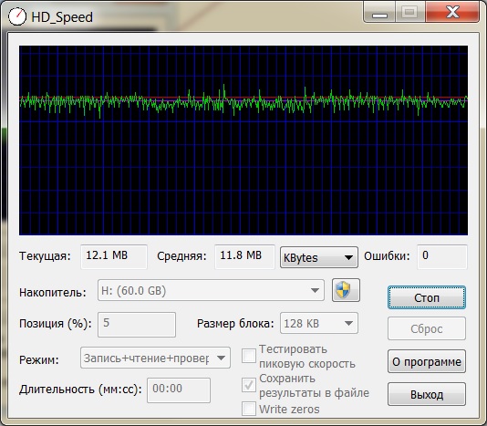The image size is (487, 426).
Task: Open the Размер блока 128 KB dropdown
Action: coord(319,323)
